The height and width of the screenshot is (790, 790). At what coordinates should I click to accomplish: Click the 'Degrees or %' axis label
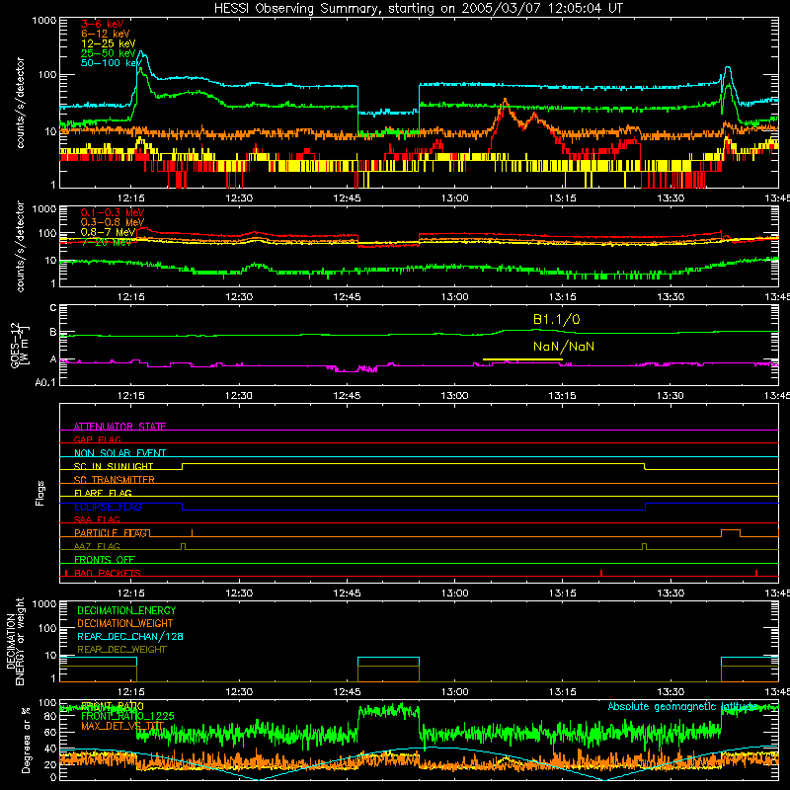point(26,740)
